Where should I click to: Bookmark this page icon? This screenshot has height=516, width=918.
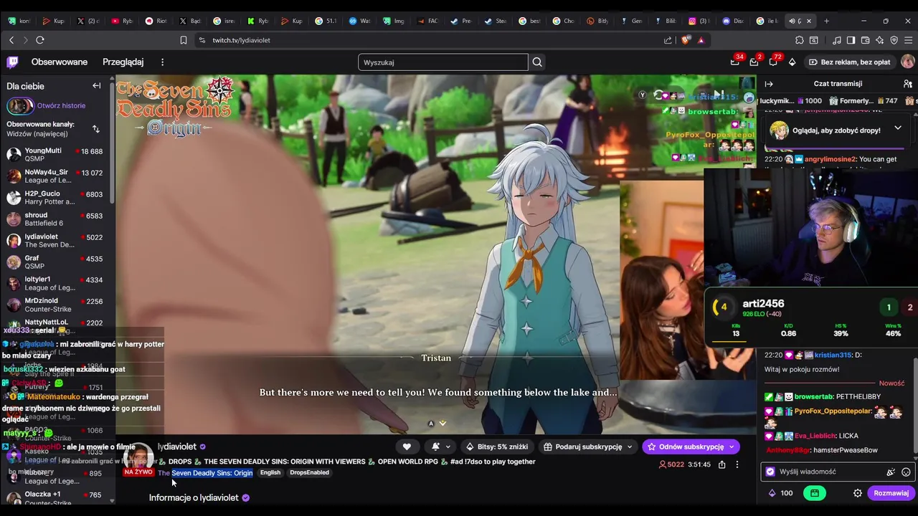(184, 40)
